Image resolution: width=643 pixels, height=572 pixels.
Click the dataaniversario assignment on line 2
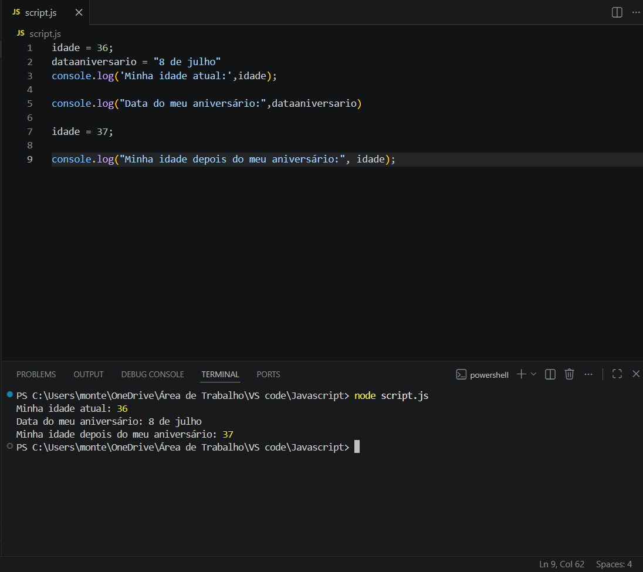point(136,62)
